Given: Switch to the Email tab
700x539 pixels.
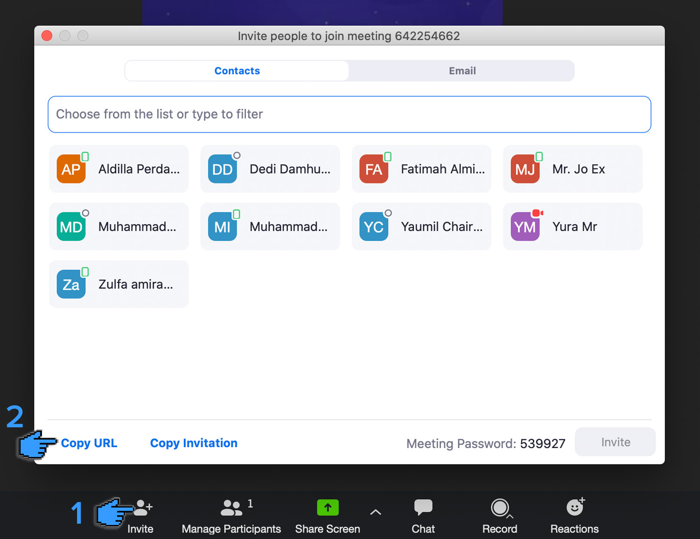Looking at the screenshot, I should (x=462, y=70).
